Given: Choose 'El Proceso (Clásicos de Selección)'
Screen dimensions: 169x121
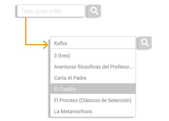Looking at the screenshot, I should point(93,100).
